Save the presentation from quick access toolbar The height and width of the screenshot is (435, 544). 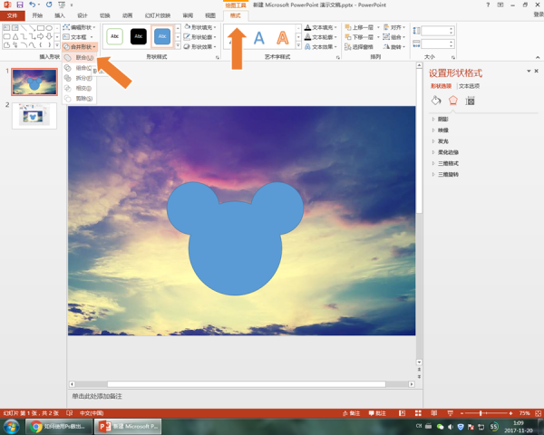(x=20, y=5)
